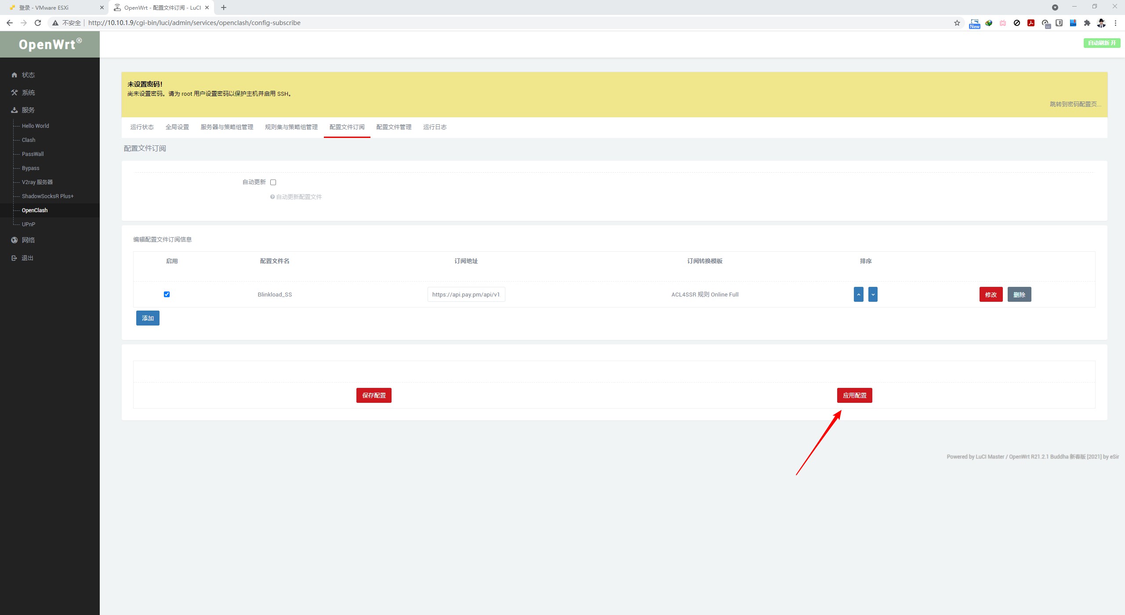Image resolution: width=1125 pixels, height=615 pixels.
Task: Bookmark page with the star icon
Action: tap(957, 23)
